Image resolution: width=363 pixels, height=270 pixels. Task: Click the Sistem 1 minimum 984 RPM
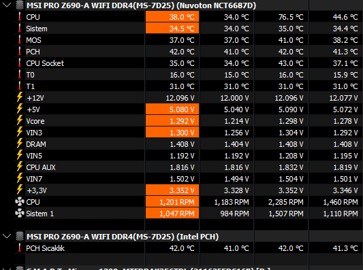234,214
